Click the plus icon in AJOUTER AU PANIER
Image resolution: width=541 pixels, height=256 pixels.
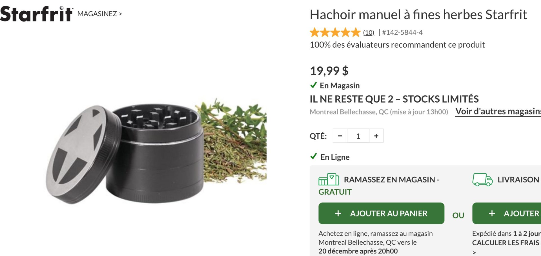[338, 213]
